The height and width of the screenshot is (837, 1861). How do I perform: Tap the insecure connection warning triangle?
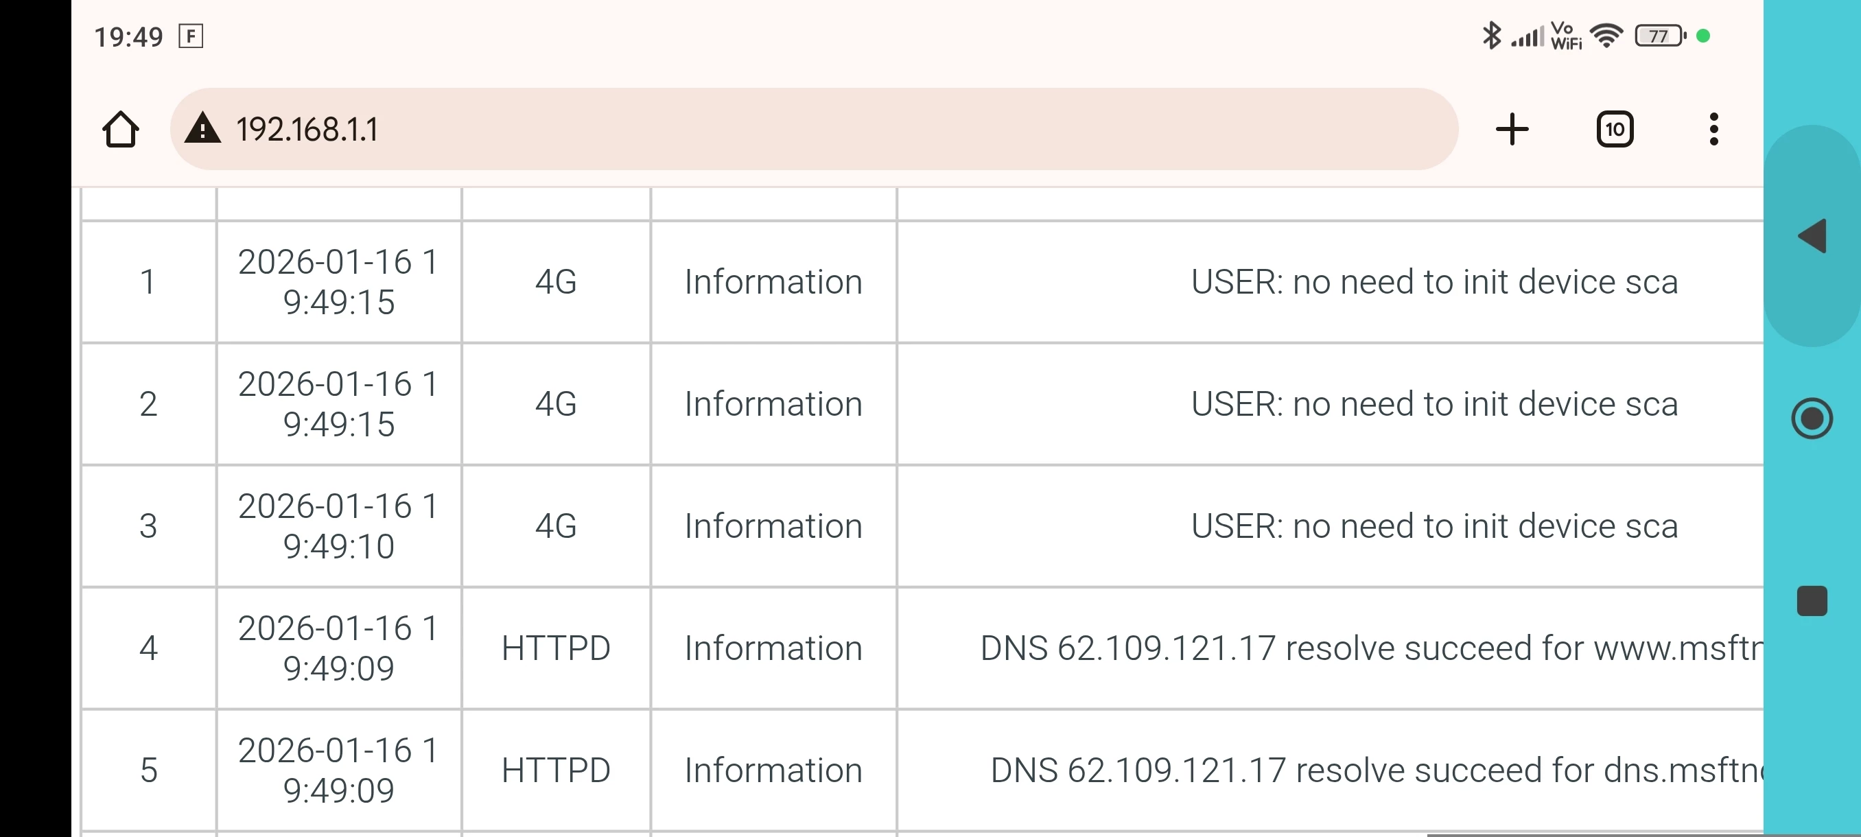point(202,128)
